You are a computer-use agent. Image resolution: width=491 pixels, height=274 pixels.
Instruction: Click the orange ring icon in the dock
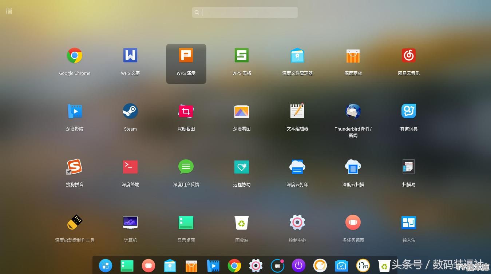click(x=320, y=266)
